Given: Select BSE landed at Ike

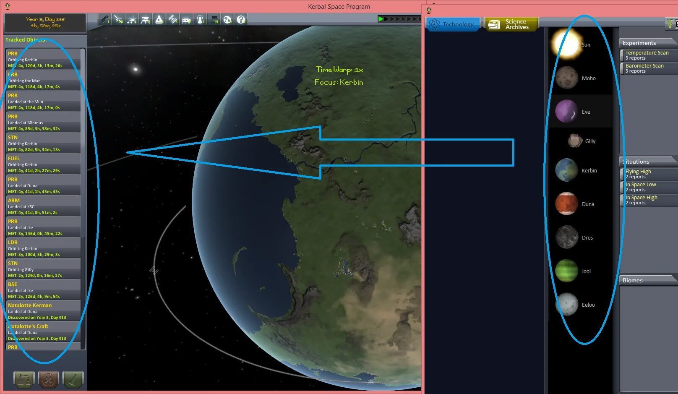Looking at the screenshot, I should pos(43,290).
